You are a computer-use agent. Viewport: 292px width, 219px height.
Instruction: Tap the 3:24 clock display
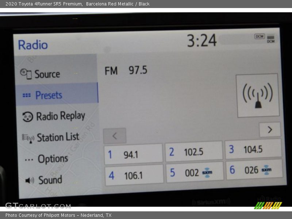pos(202,41)
